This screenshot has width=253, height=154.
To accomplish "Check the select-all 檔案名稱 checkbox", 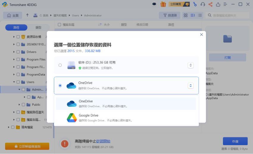I will coord(59,24).
